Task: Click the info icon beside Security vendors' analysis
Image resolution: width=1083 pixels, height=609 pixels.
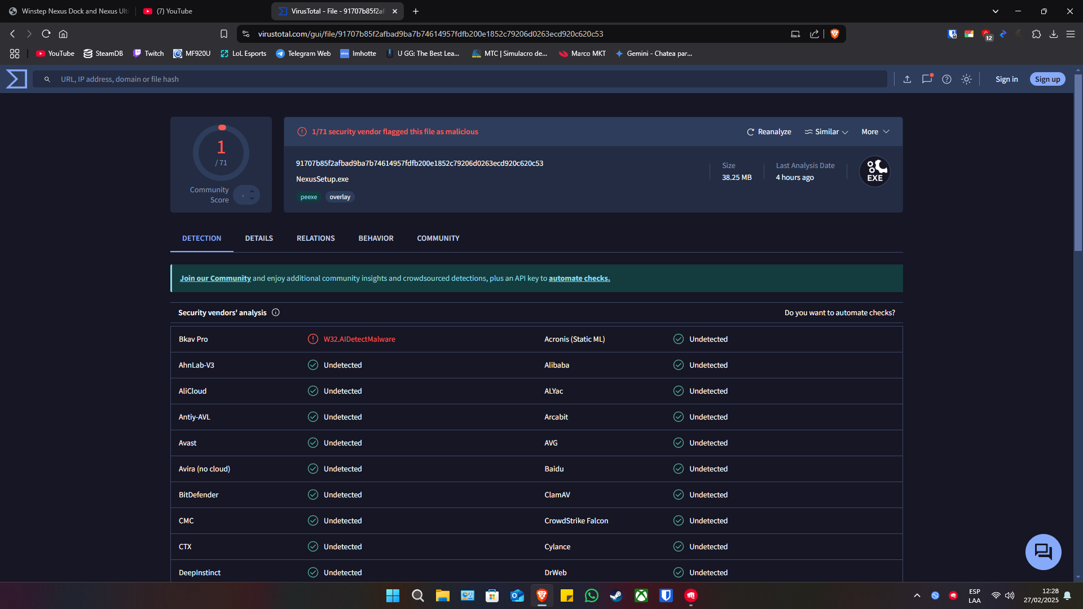Action: click(x=276, y=312)
